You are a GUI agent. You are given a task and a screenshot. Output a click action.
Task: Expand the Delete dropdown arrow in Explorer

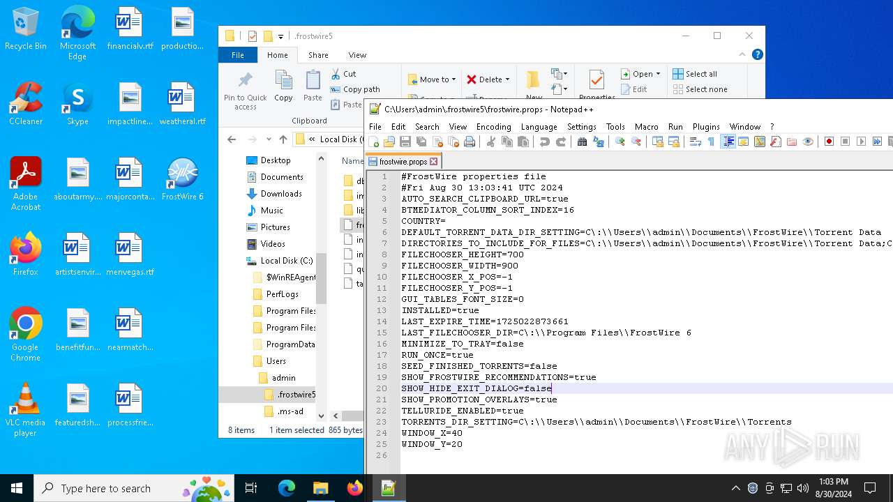pos(507,79)
